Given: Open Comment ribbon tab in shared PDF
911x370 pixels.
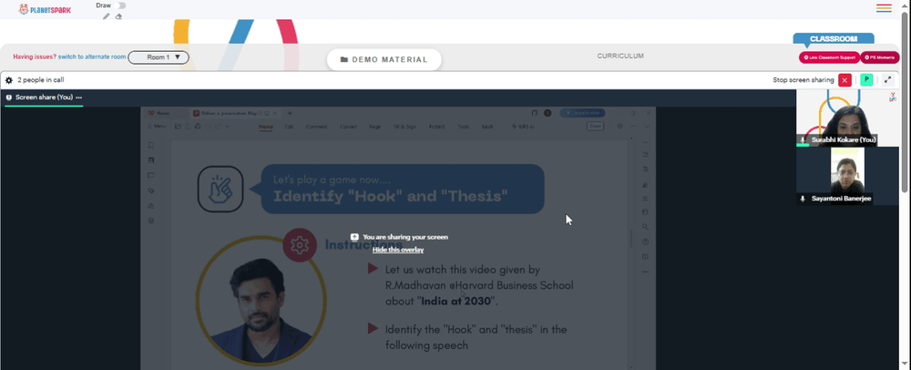Looking at the screenshot, I should pyautogui.click(x=316, y=127).
